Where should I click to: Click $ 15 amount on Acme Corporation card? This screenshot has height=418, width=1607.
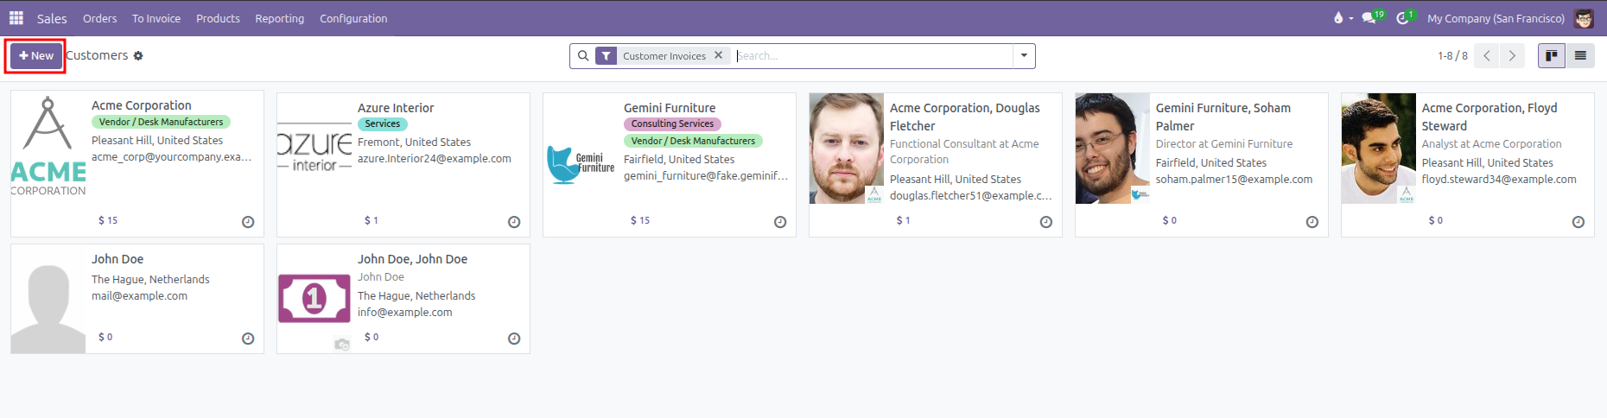(x=108, y=221)
